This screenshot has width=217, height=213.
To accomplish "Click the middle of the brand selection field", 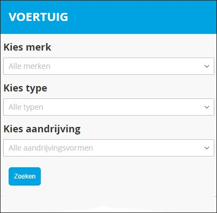I will pyautogui.click(x=108, y=66).
